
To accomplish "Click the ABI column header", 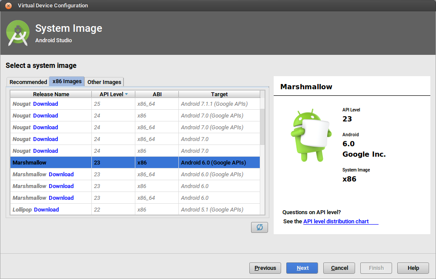I will (x=157, y=94).
